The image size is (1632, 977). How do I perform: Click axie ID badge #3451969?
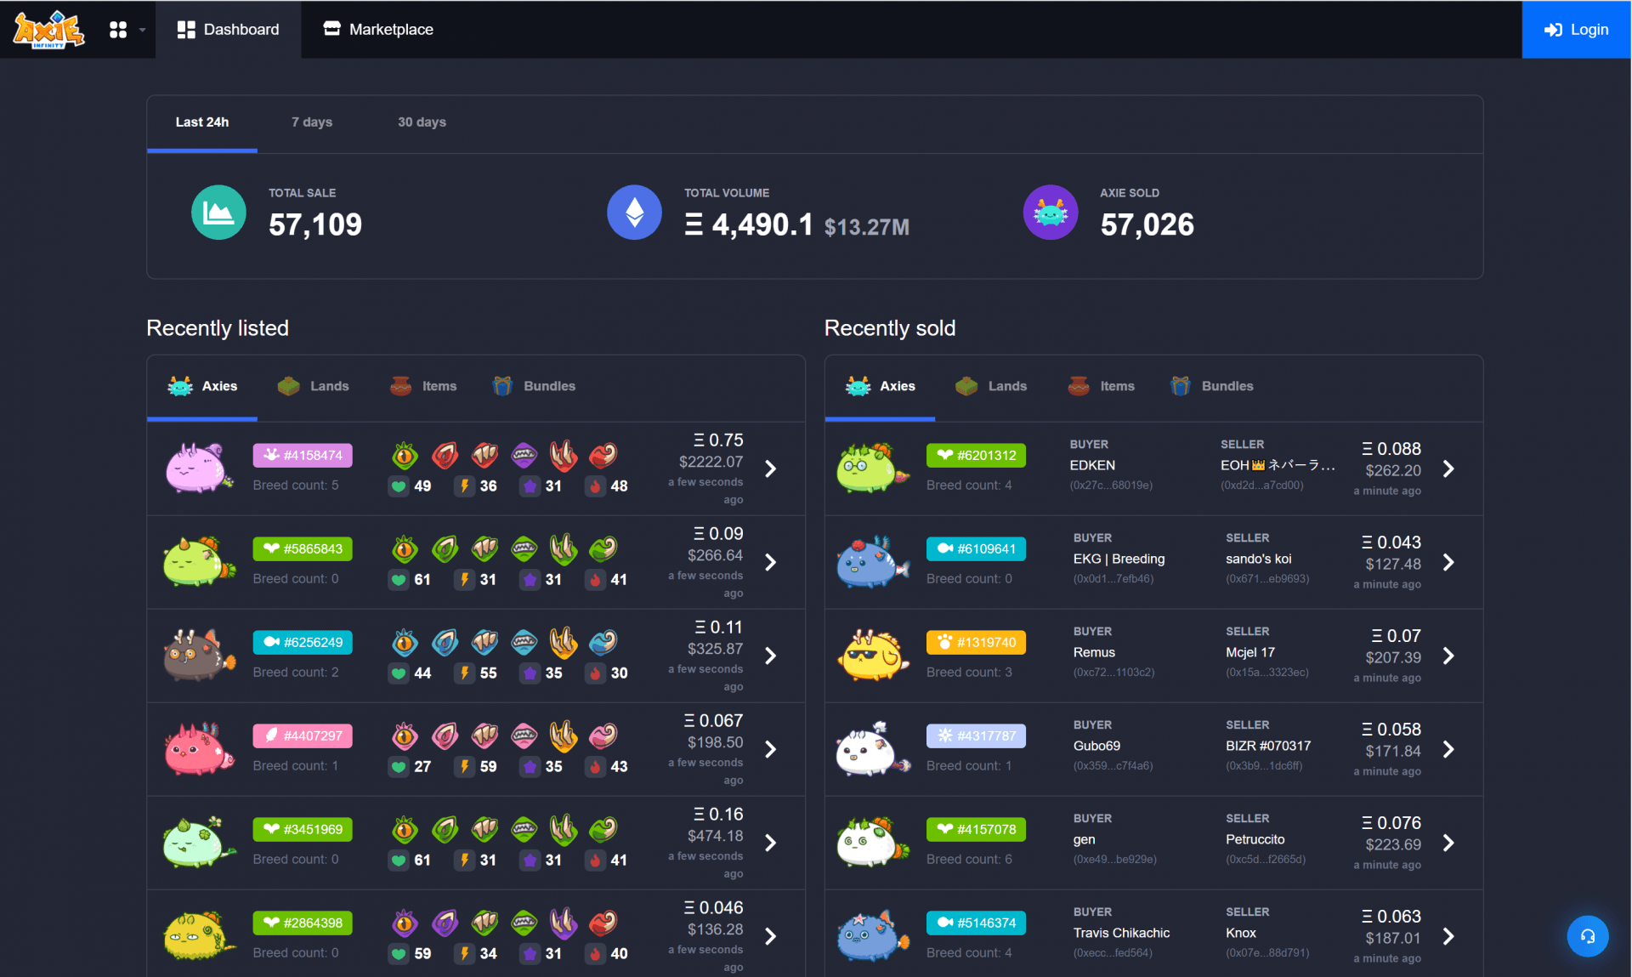pos(303,830)
